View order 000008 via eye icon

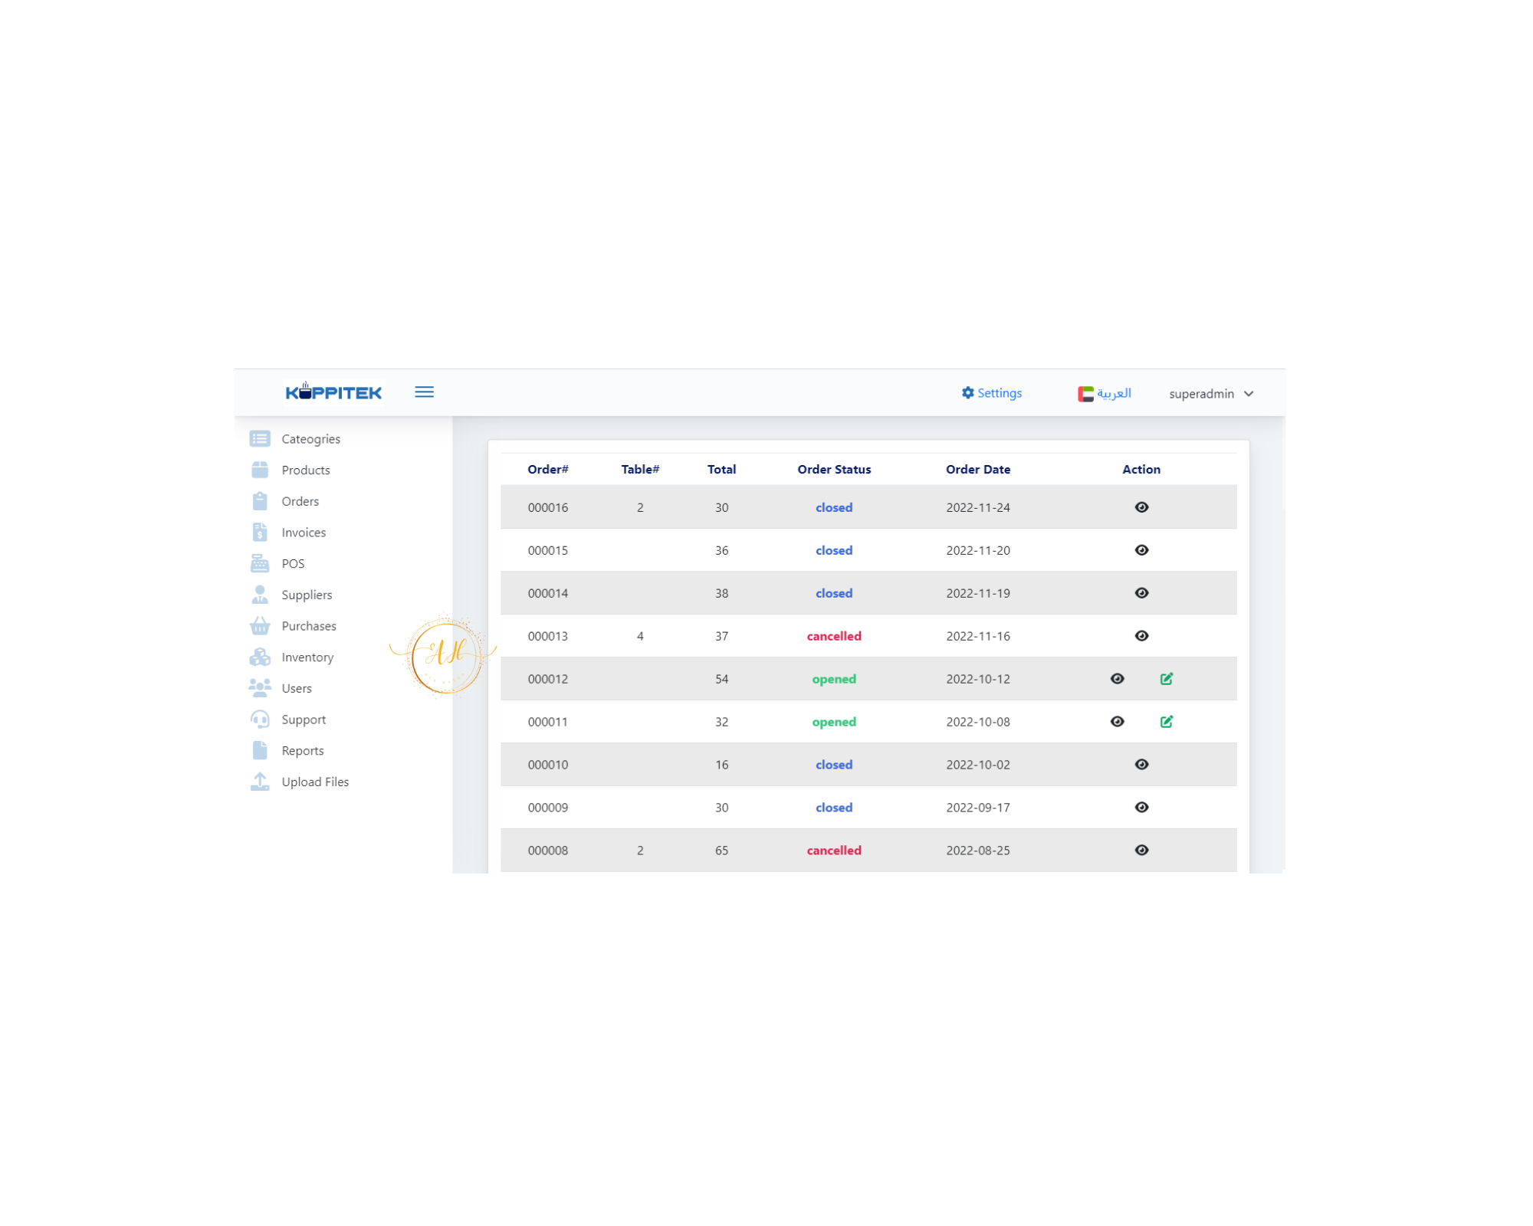[1141, 851]
